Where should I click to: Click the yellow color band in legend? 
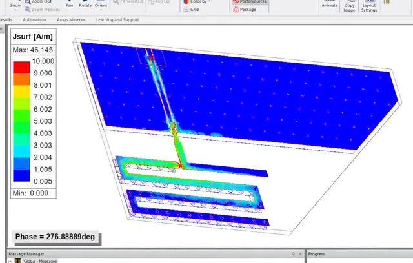click(21, 92)
